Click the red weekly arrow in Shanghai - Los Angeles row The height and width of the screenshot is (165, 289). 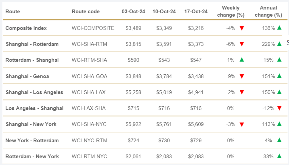click(242, 92)
